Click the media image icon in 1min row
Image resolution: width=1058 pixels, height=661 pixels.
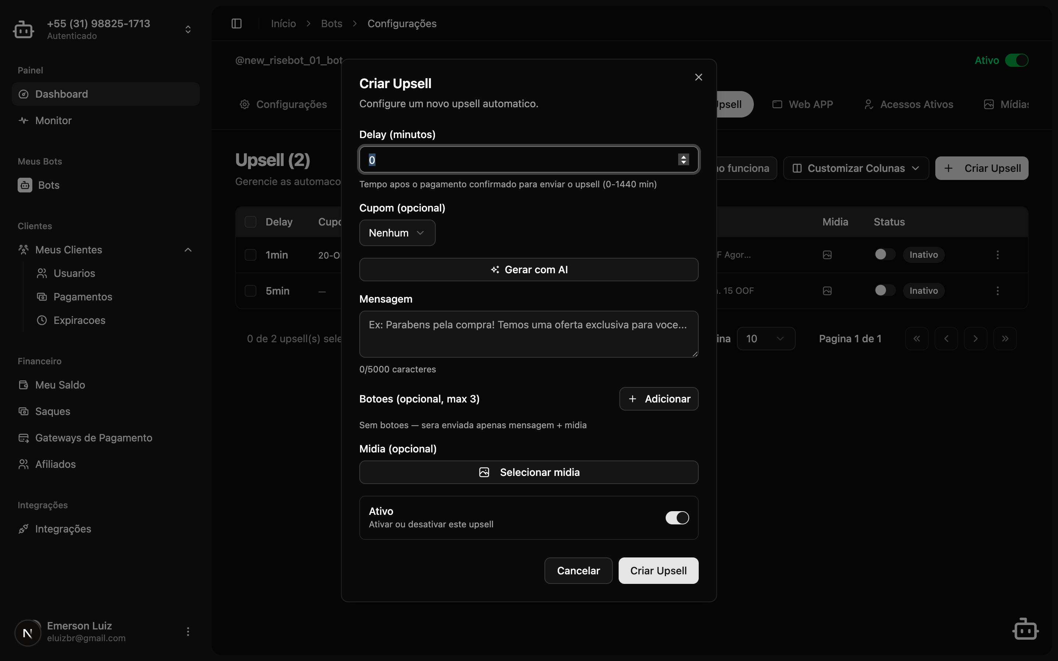[x=827, y=255]
